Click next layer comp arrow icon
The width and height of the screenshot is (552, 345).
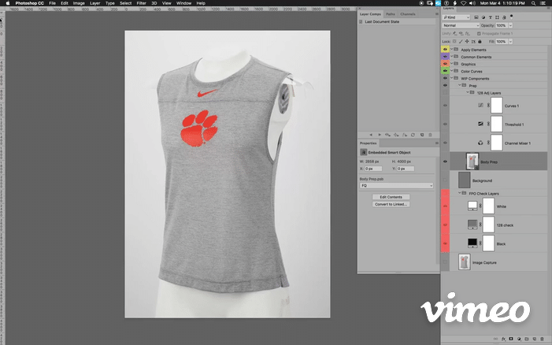379,135
